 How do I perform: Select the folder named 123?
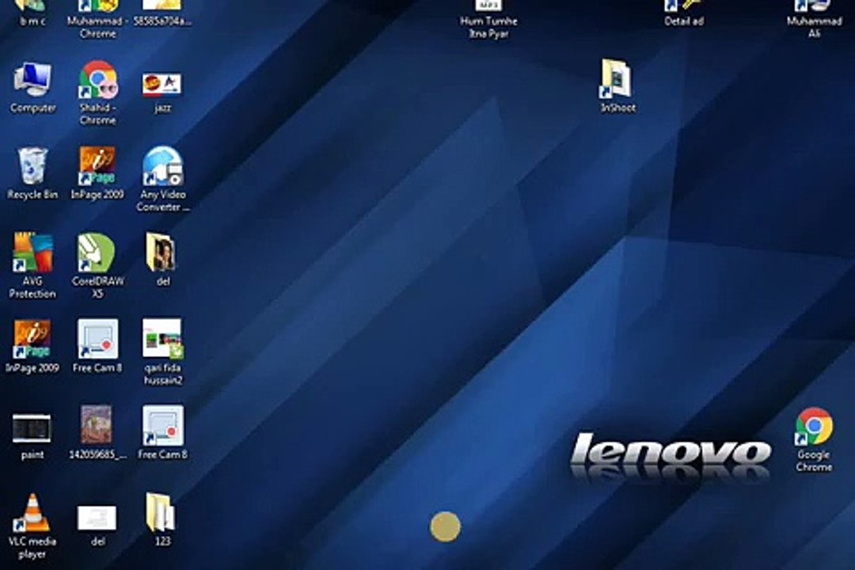pyautogui.click(x=162, y=520)
